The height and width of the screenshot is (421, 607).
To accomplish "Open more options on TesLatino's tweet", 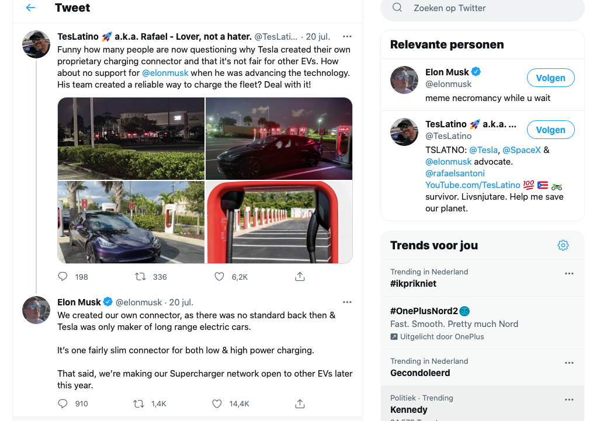I will pos(347,36).
